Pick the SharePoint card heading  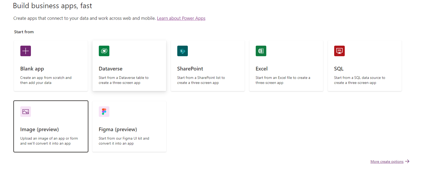pyautogui.click(x=190, y=69)
